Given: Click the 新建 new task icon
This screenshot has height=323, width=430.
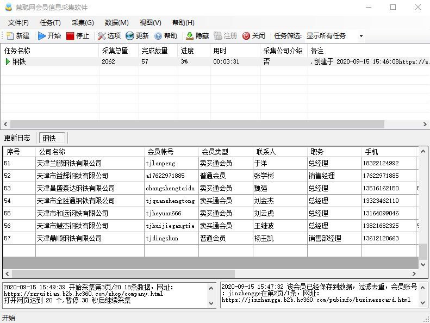Looking at the screenshot, I should point(10,36).
